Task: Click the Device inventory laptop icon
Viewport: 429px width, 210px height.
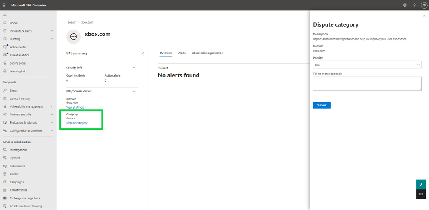Action: pos(5,98)
